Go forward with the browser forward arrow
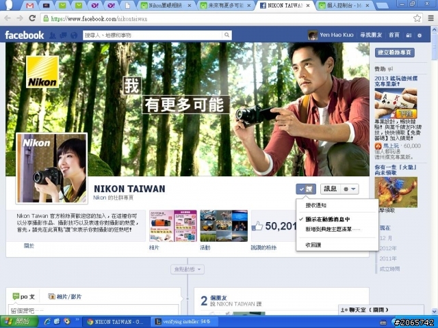Image resolution: width=438 pixels, height=328 pixels. (x=20, y=18)
